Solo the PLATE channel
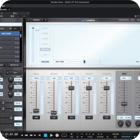Viewport: 140px width, 140px height. pos(66,78)
